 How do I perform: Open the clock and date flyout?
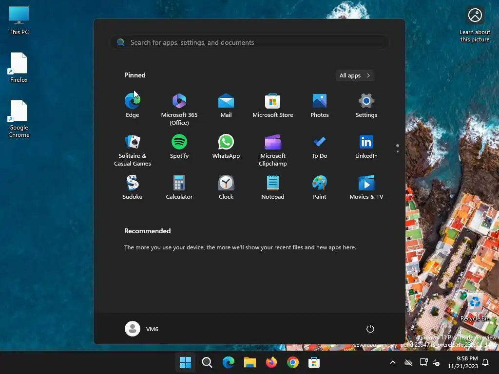coord(463,362)
